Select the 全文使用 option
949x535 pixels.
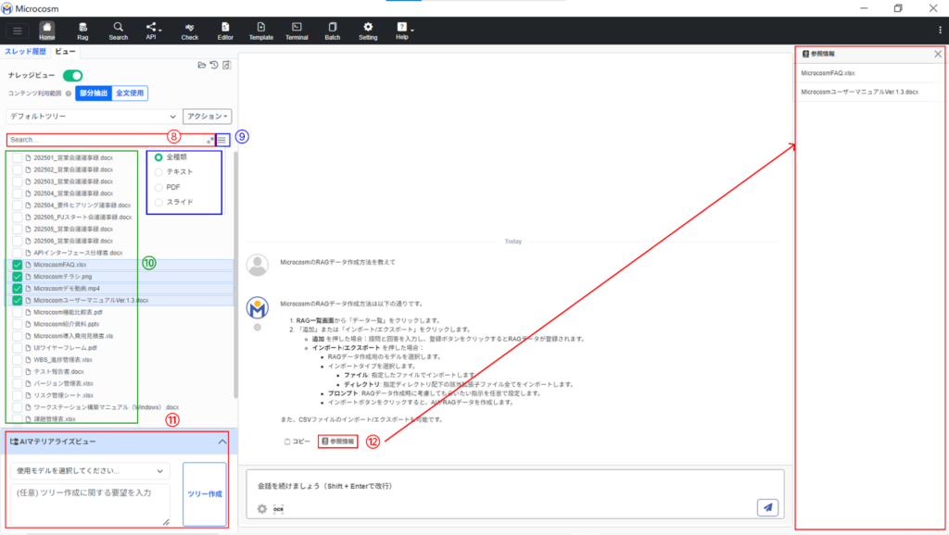coord(130,93)
